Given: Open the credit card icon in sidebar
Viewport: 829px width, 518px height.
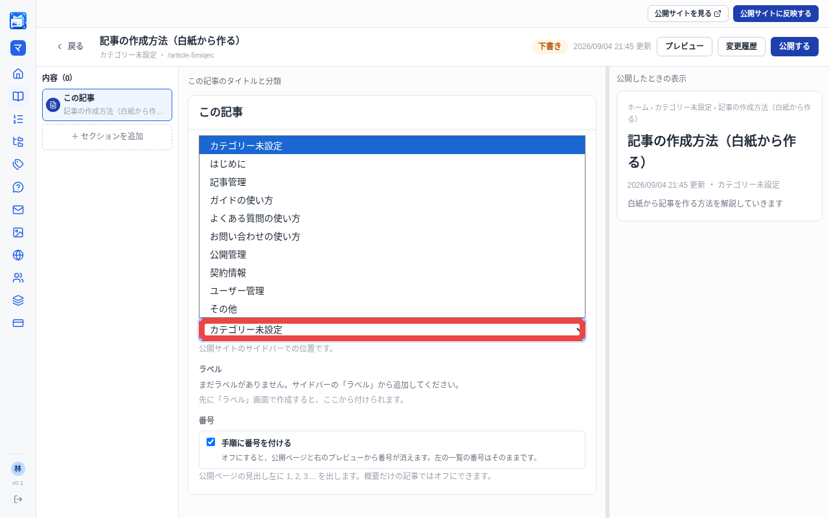Looking at the screenshot, I should (x=18, y=323).
